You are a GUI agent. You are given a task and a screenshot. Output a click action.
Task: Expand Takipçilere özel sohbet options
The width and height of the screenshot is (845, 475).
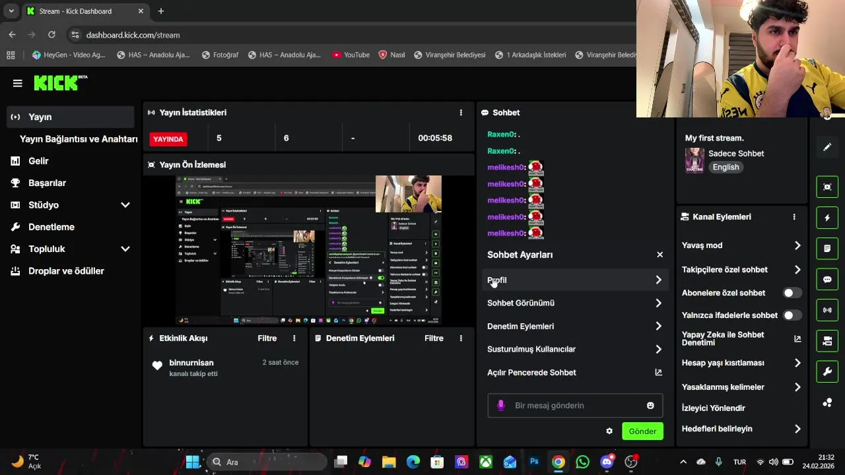pyautogui.click(x=797, y=270)
